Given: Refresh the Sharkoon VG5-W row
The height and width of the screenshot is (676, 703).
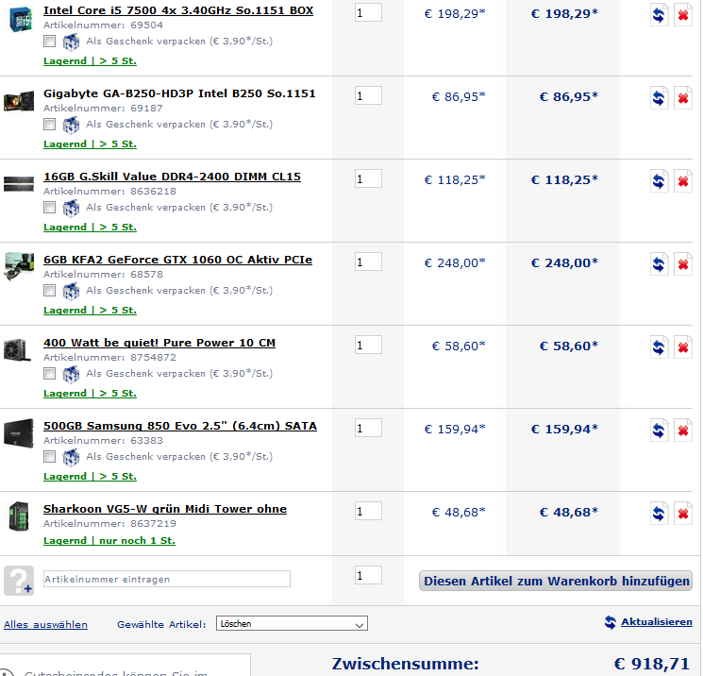Looking at the screenshot, I should [x=659, y=514].
